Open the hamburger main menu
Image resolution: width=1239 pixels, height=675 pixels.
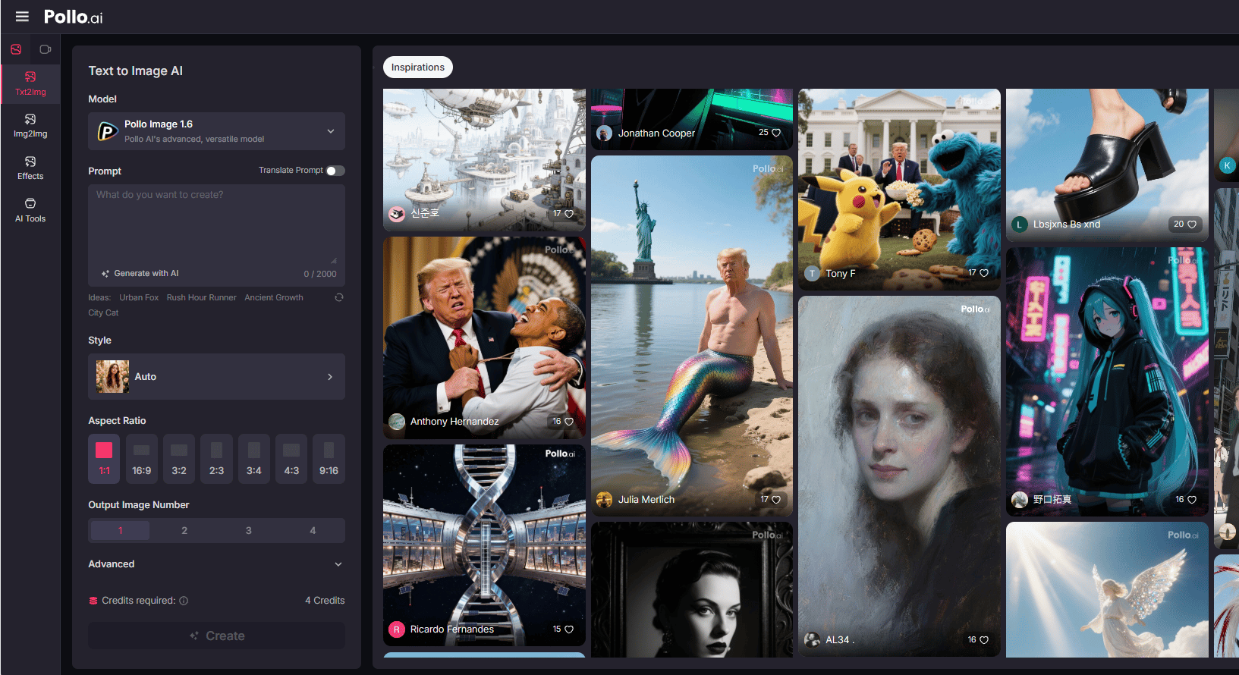[x=22, y=17]
